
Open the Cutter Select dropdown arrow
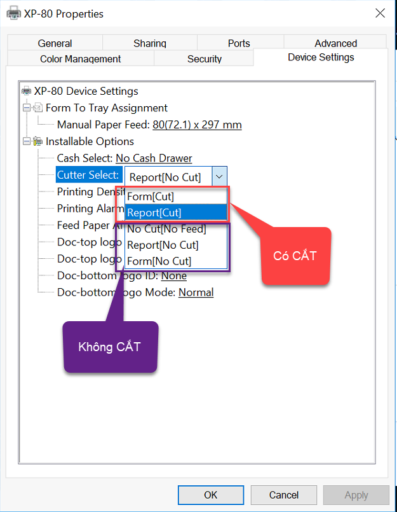[219, 177]
